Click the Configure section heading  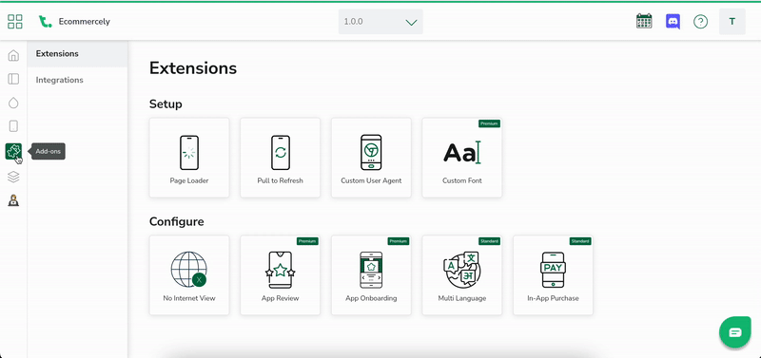[x=177, y=222]
